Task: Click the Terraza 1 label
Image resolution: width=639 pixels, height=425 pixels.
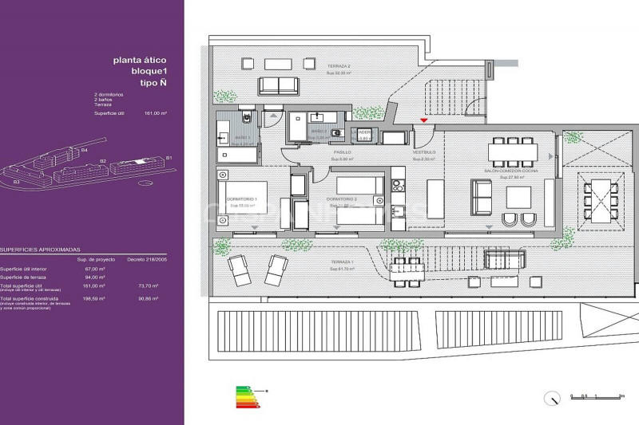Action: point(343,262)
